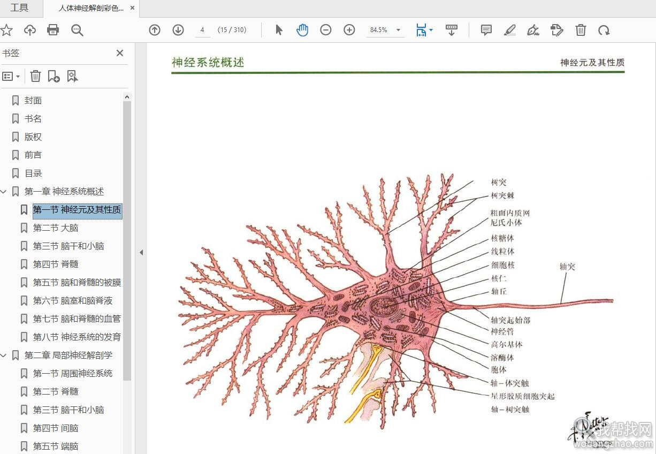The image size is (656, 454).
Task: Open 第六节 脑室和脑脊液 bookmark
Action: click(73, 301)
